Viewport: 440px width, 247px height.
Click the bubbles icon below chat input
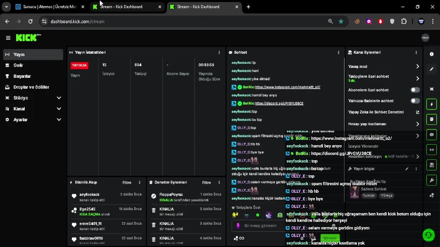click(236, 238)
